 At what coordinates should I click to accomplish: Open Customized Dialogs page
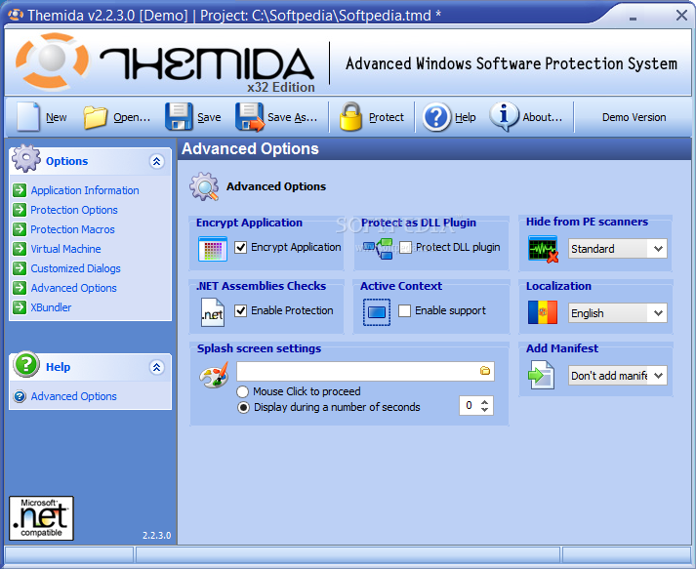[x=75, y=268]
